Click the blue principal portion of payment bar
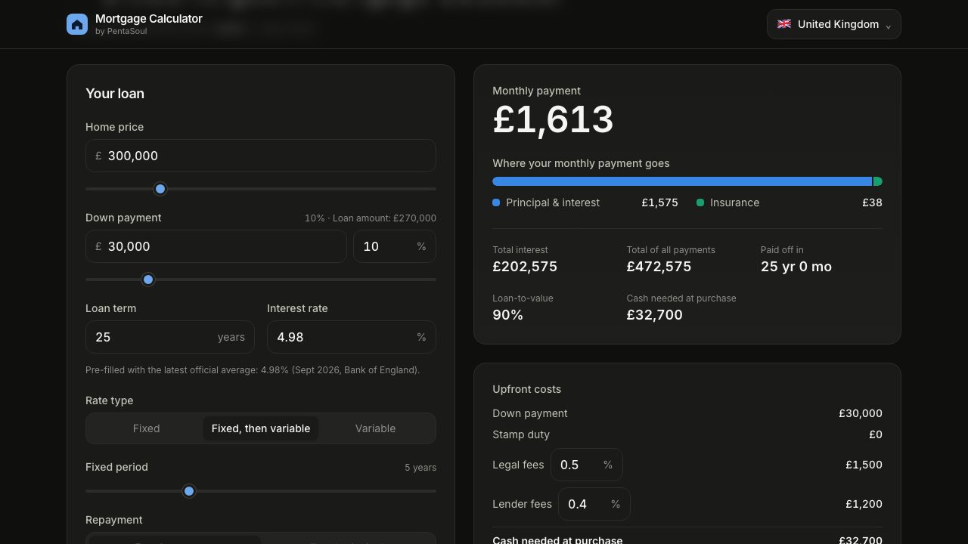This screenshot has width=968, height=544. coord(682,181)
